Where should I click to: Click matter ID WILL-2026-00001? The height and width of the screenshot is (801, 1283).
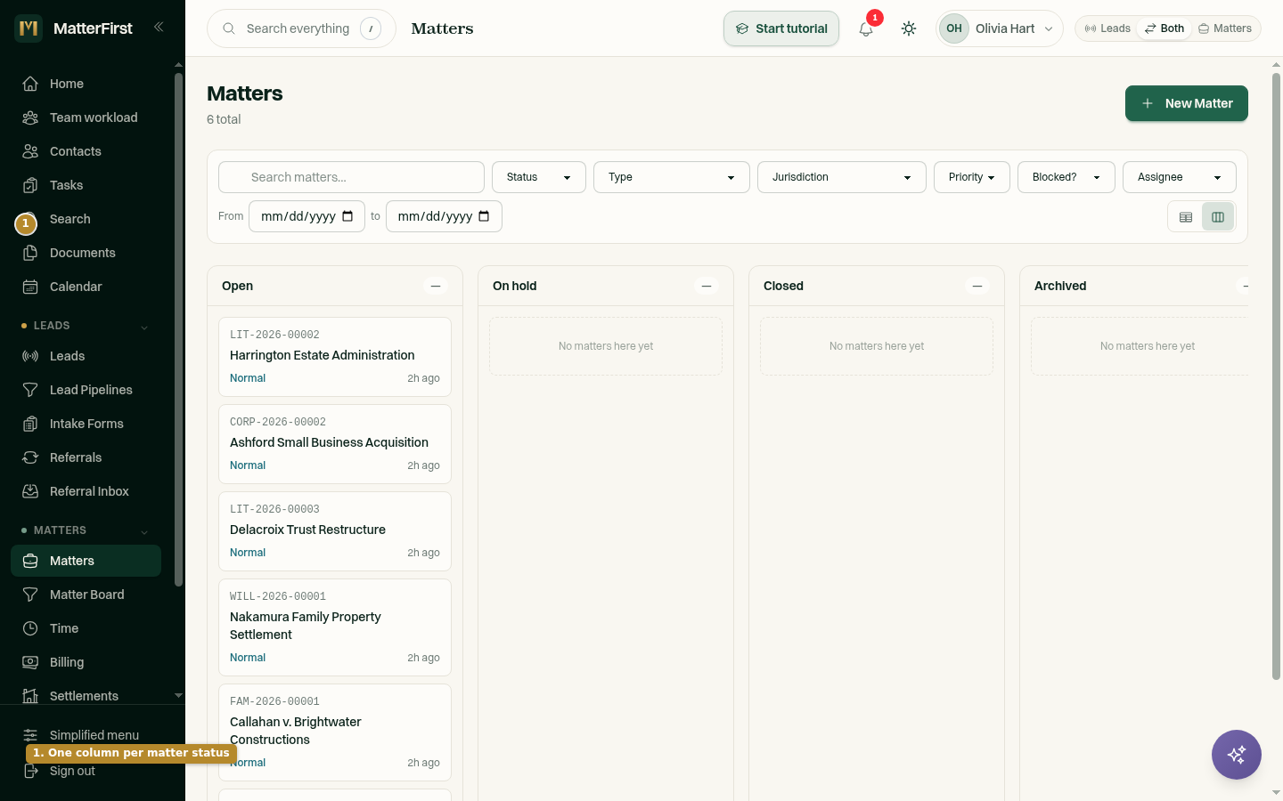[278, 596]
